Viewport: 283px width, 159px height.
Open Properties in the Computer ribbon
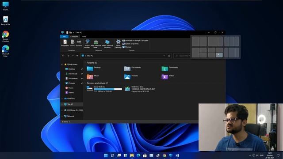pos(65,43)
